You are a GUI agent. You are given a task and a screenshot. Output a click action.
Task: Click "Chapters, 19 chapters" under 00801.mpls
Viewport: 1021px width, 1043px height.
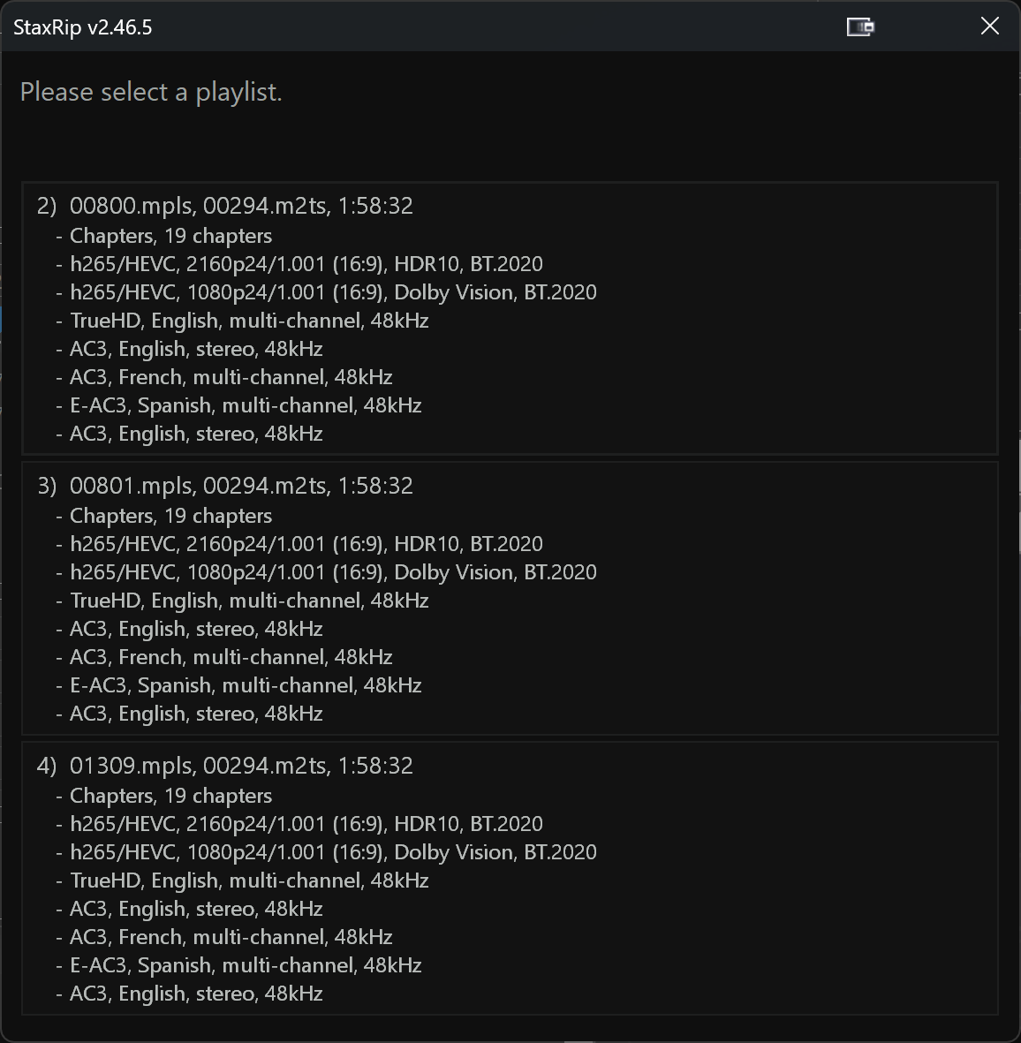pyautogui.click(x=170, y=516)
